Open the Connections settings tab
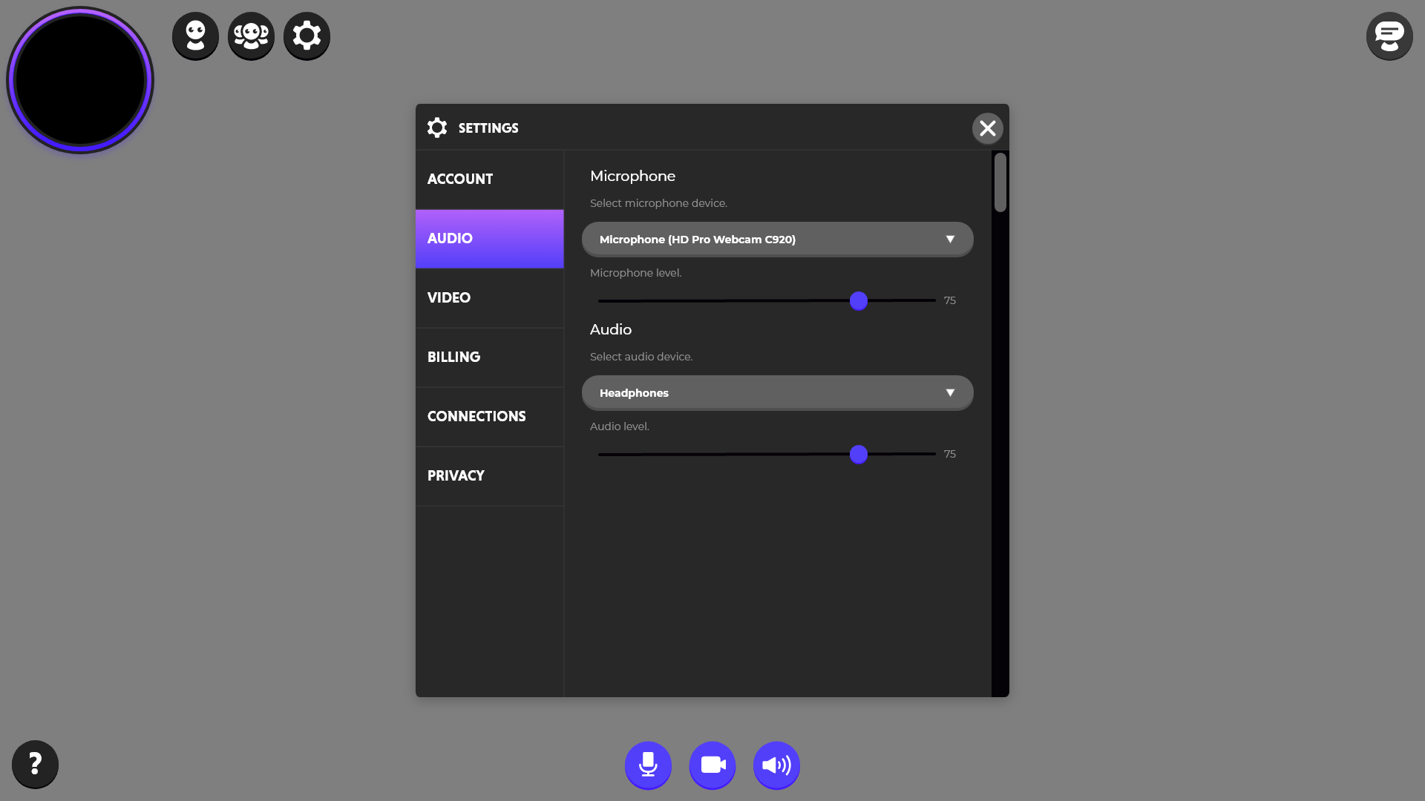The height and width of the screenshot is (801, 1425). 490,417
